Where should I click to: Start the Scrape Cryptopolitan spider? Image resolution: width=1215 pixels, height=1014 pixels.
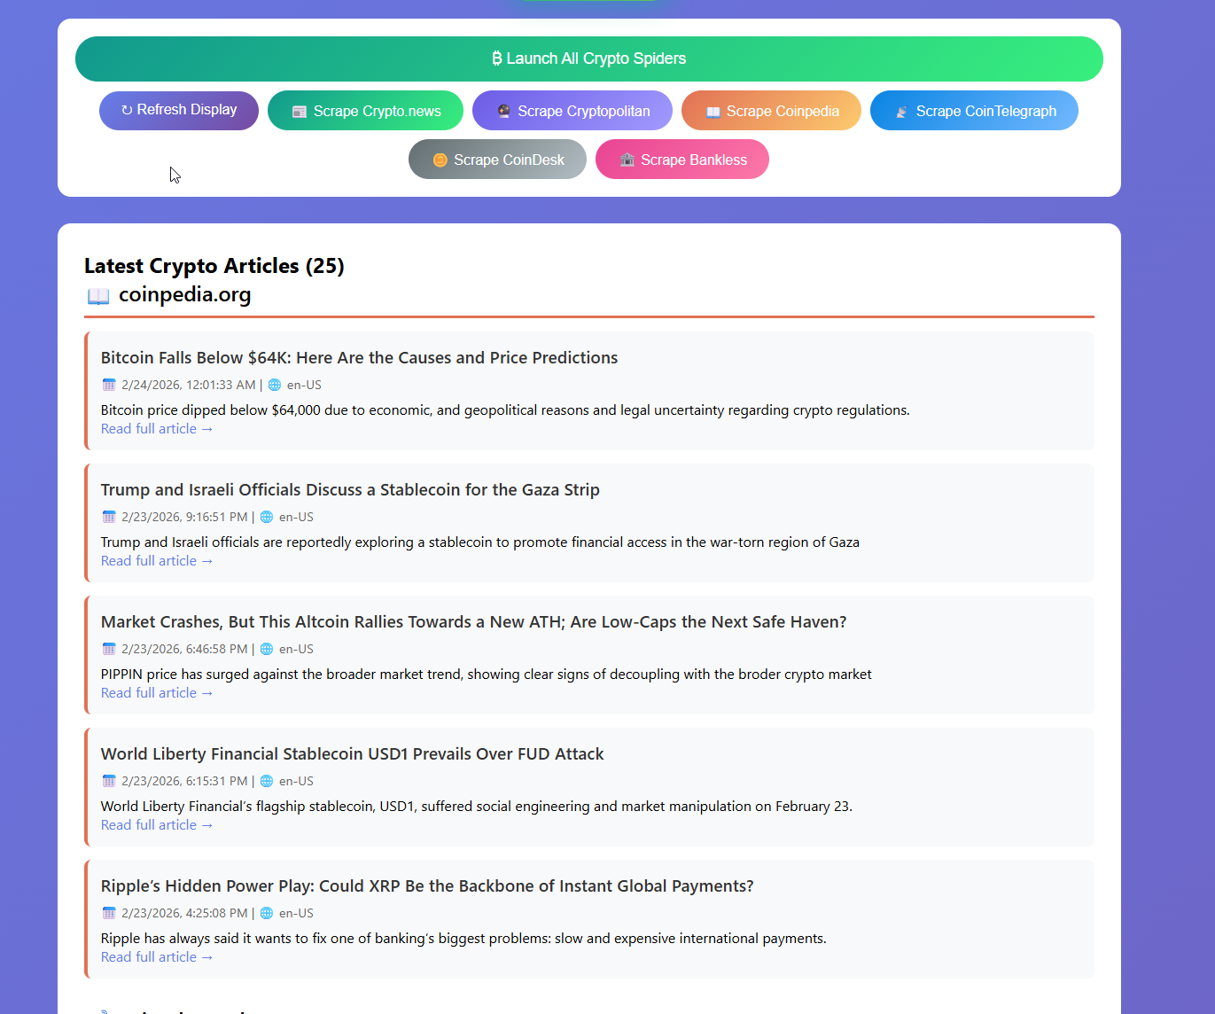coord(572,111)
